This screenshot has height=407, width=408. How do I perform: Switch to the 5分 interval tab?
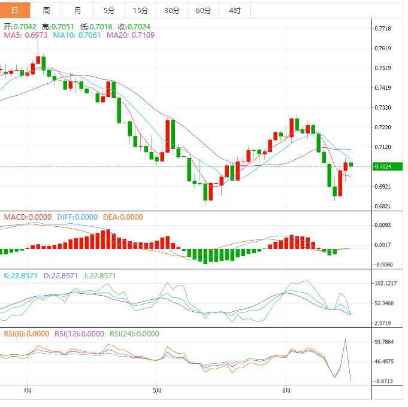tap(109, 10)
